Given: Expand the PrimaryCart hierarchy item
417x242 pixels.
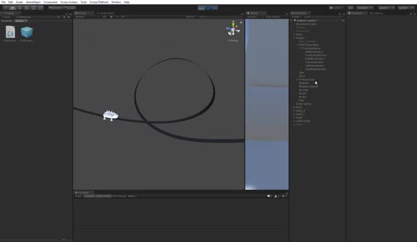Looking at the screenshot, I should [297, 79].
